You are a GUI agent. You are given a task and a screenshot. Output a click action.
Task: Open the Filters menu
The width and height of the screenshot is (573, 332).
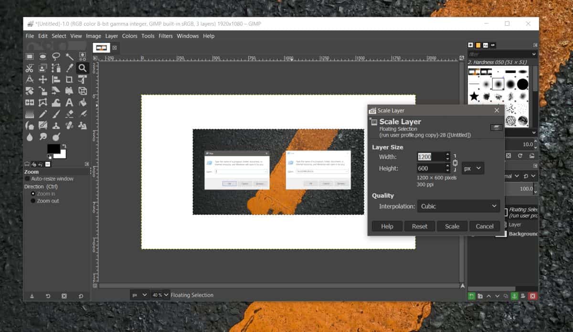tap(165, 36)
